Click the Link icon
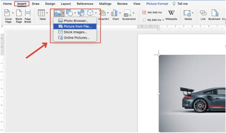The image size is (226, 133). pos(203,13)
